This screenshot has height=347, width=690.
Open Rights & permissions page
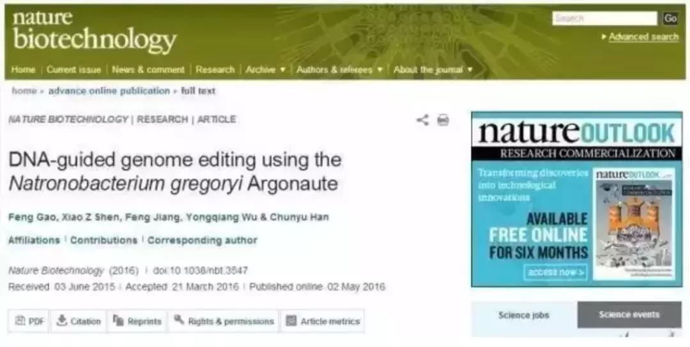pyautogui.click(x=224, y=321)
